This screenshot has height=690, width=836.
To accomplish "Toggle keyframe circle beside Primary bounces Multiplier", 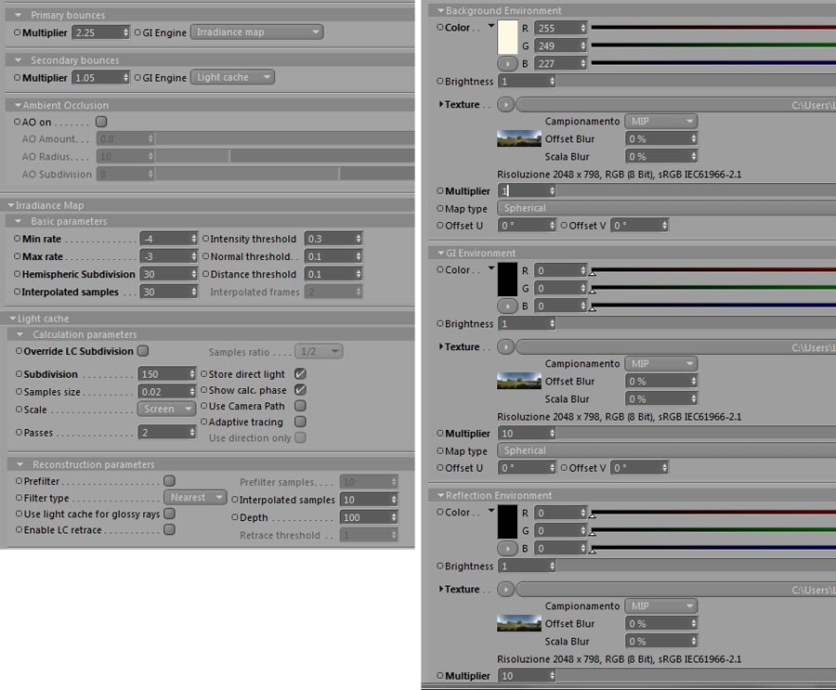I will point(18,33).
